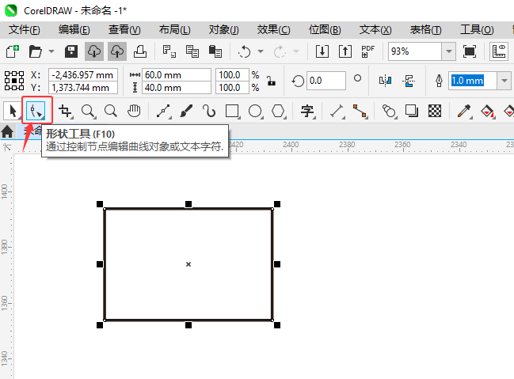
Task: Select the Shape tool
Action: (36, 111)
